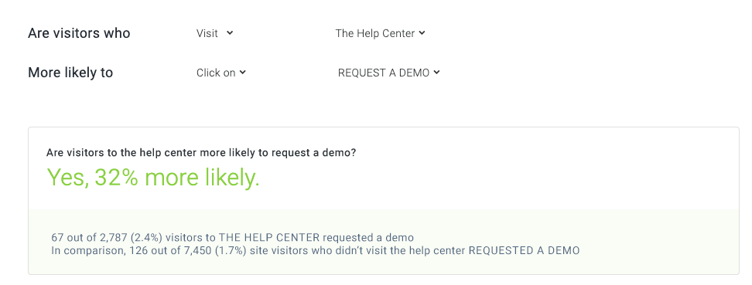Click "requested a demo" in the first statistic line
The width and height of the screenshot is (752, 285).
click(x=368, y=238)
